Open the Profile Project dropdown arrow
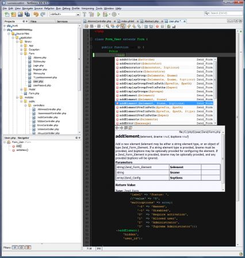This screenshot has height=258, width=245. [x=118, y=14]
